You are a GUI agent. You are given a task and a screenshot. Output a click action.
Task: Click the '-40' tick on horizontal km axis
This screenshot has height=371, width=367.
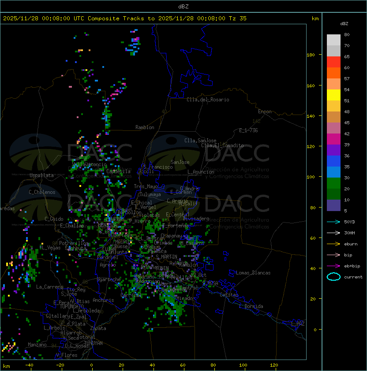coord(30,365)
